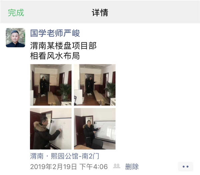This screenshot has width=200, height=175.
Task: Tap the 详情 page title
Action: coord(100,13)
